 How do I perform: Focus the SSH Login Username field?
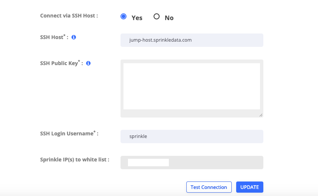point(192,136)
